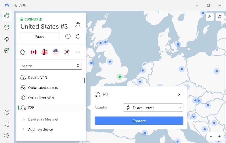This screenshot has width=226, height=143.
Task: Select the Canada flag quick connect
Action: pyautogui.click(x=34, y=52)
